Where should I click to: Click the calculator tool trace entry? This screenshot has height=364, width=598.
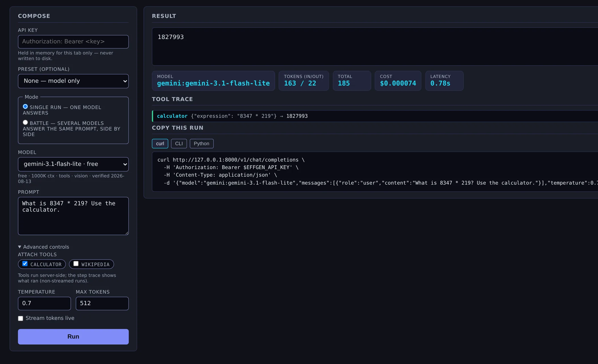click(x=375, y=116)
